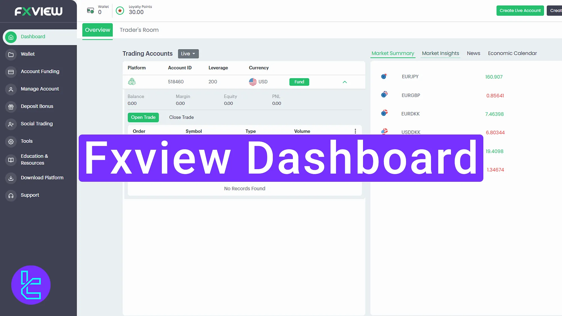The image size is (562, 316).
Task: Click the Tools gear icon
Action: [x=11, y=142]
